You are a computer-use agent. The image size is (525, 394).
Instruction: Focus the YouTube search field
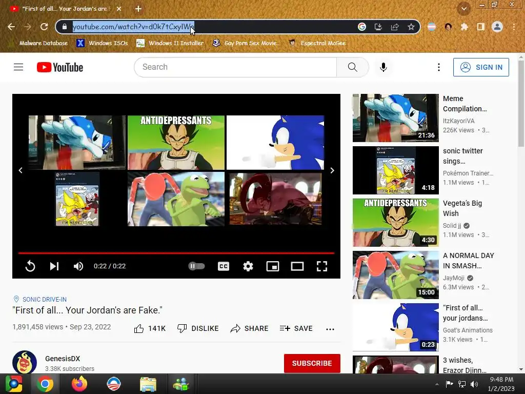coord(235,67)
